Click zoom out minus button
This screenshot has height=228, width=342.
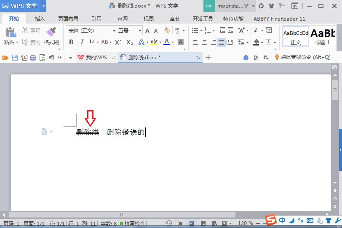pyautogui.click(x=258, y=223)
